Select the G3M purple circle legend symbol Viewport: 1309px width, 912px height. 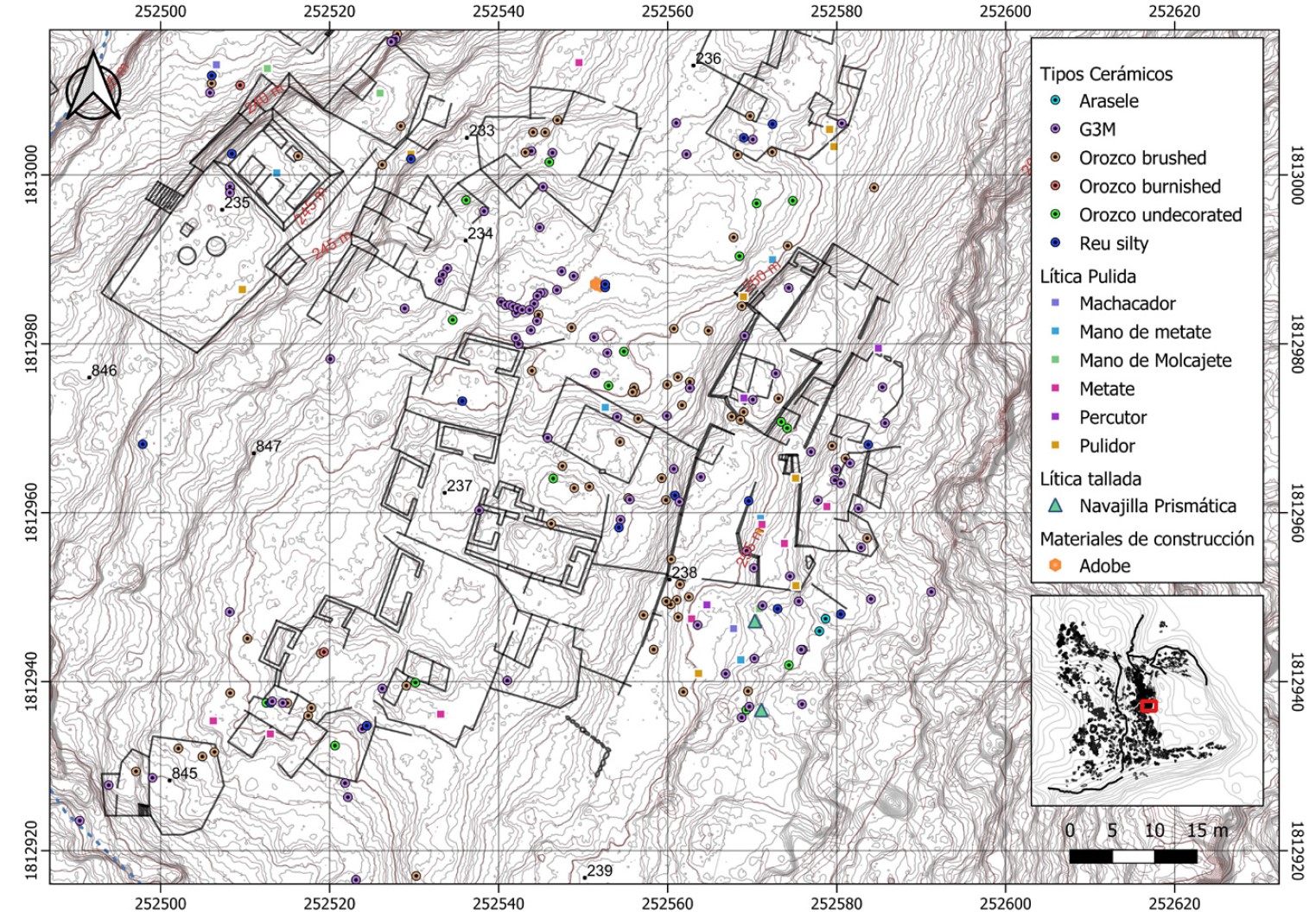click(x=1055, y=130)
